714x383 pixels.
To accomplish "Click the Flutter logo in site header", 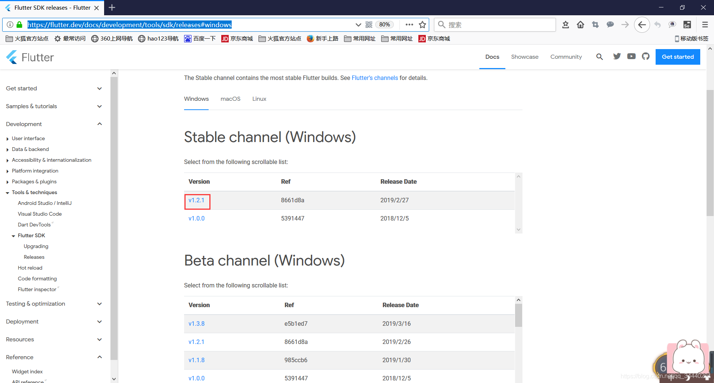I will [30, 57].
